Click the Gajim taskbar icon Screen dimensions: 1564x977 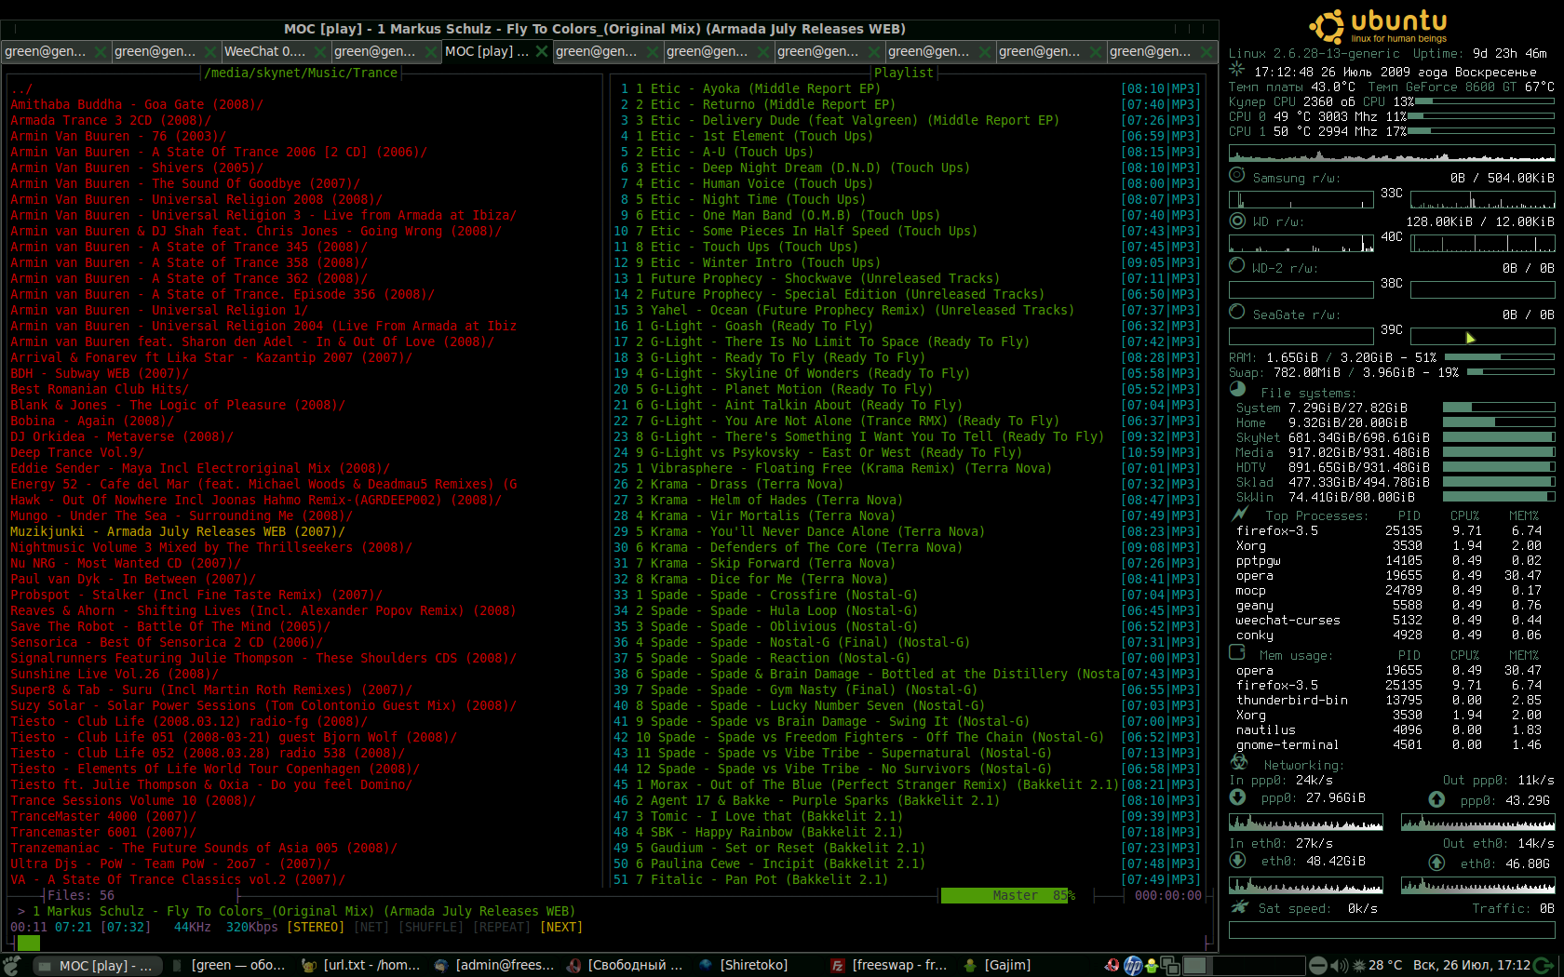coord(970,965)
